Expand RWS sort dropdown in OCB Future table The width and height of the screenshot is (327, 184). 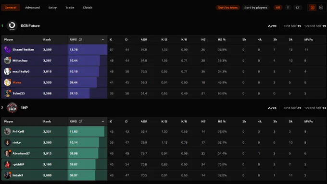103,39
